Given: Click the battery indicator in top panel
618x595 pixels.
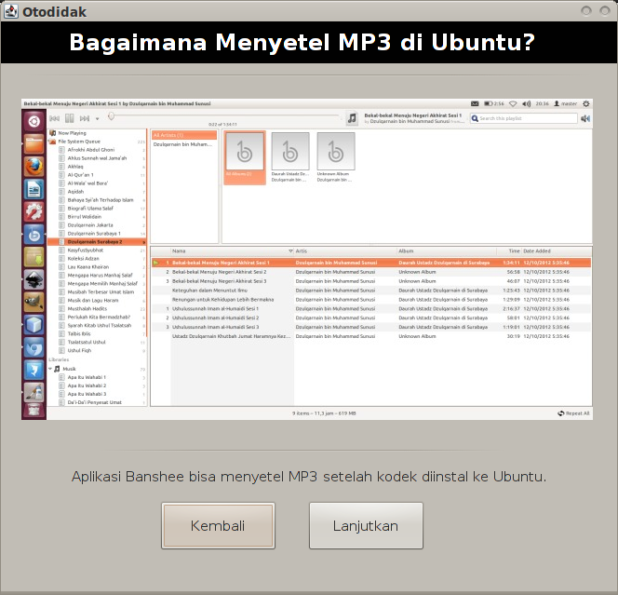Looking at the screenshot, I should coord(494,103).
